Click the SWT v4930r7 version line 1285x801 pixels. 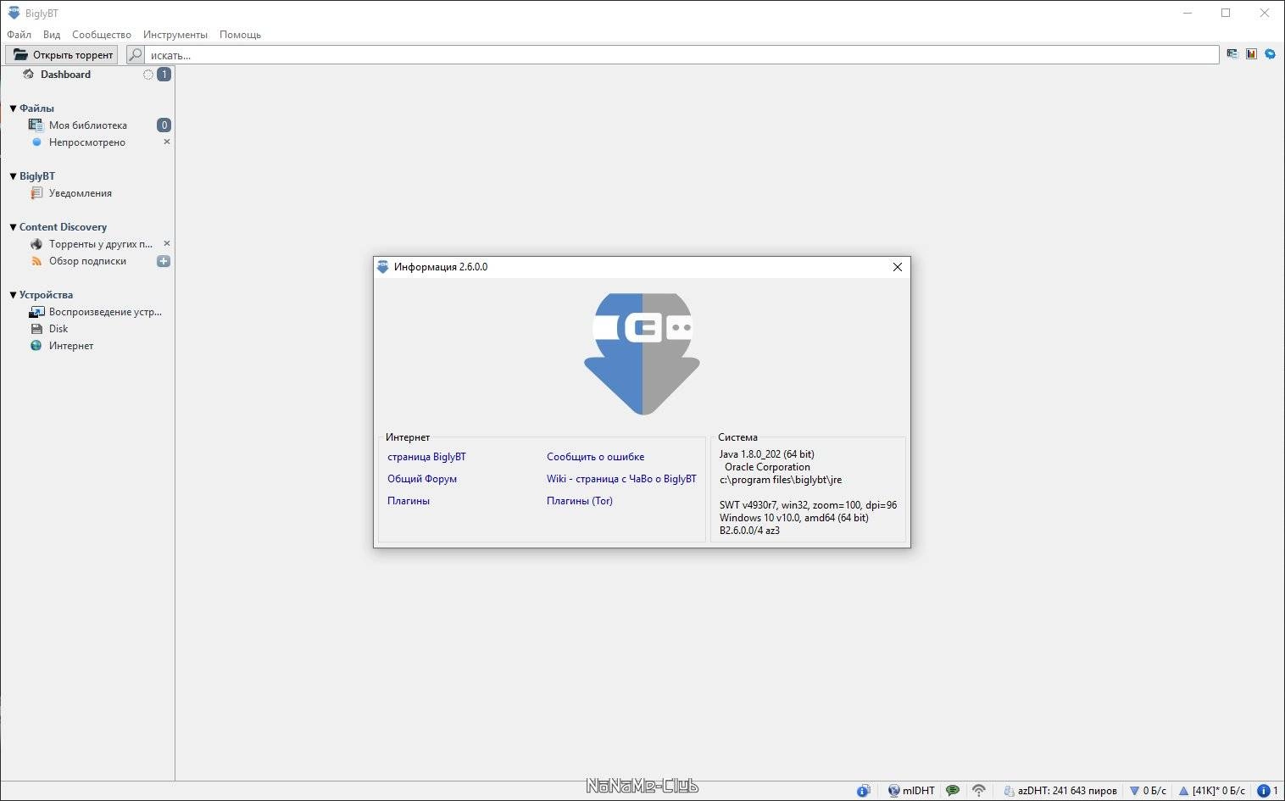click(808, 505)
